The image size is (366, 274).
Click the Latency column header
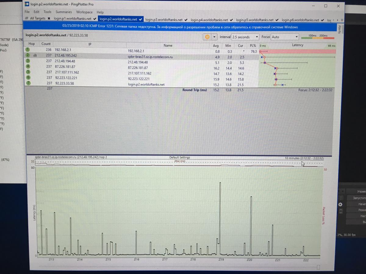(x=297, y=45)
